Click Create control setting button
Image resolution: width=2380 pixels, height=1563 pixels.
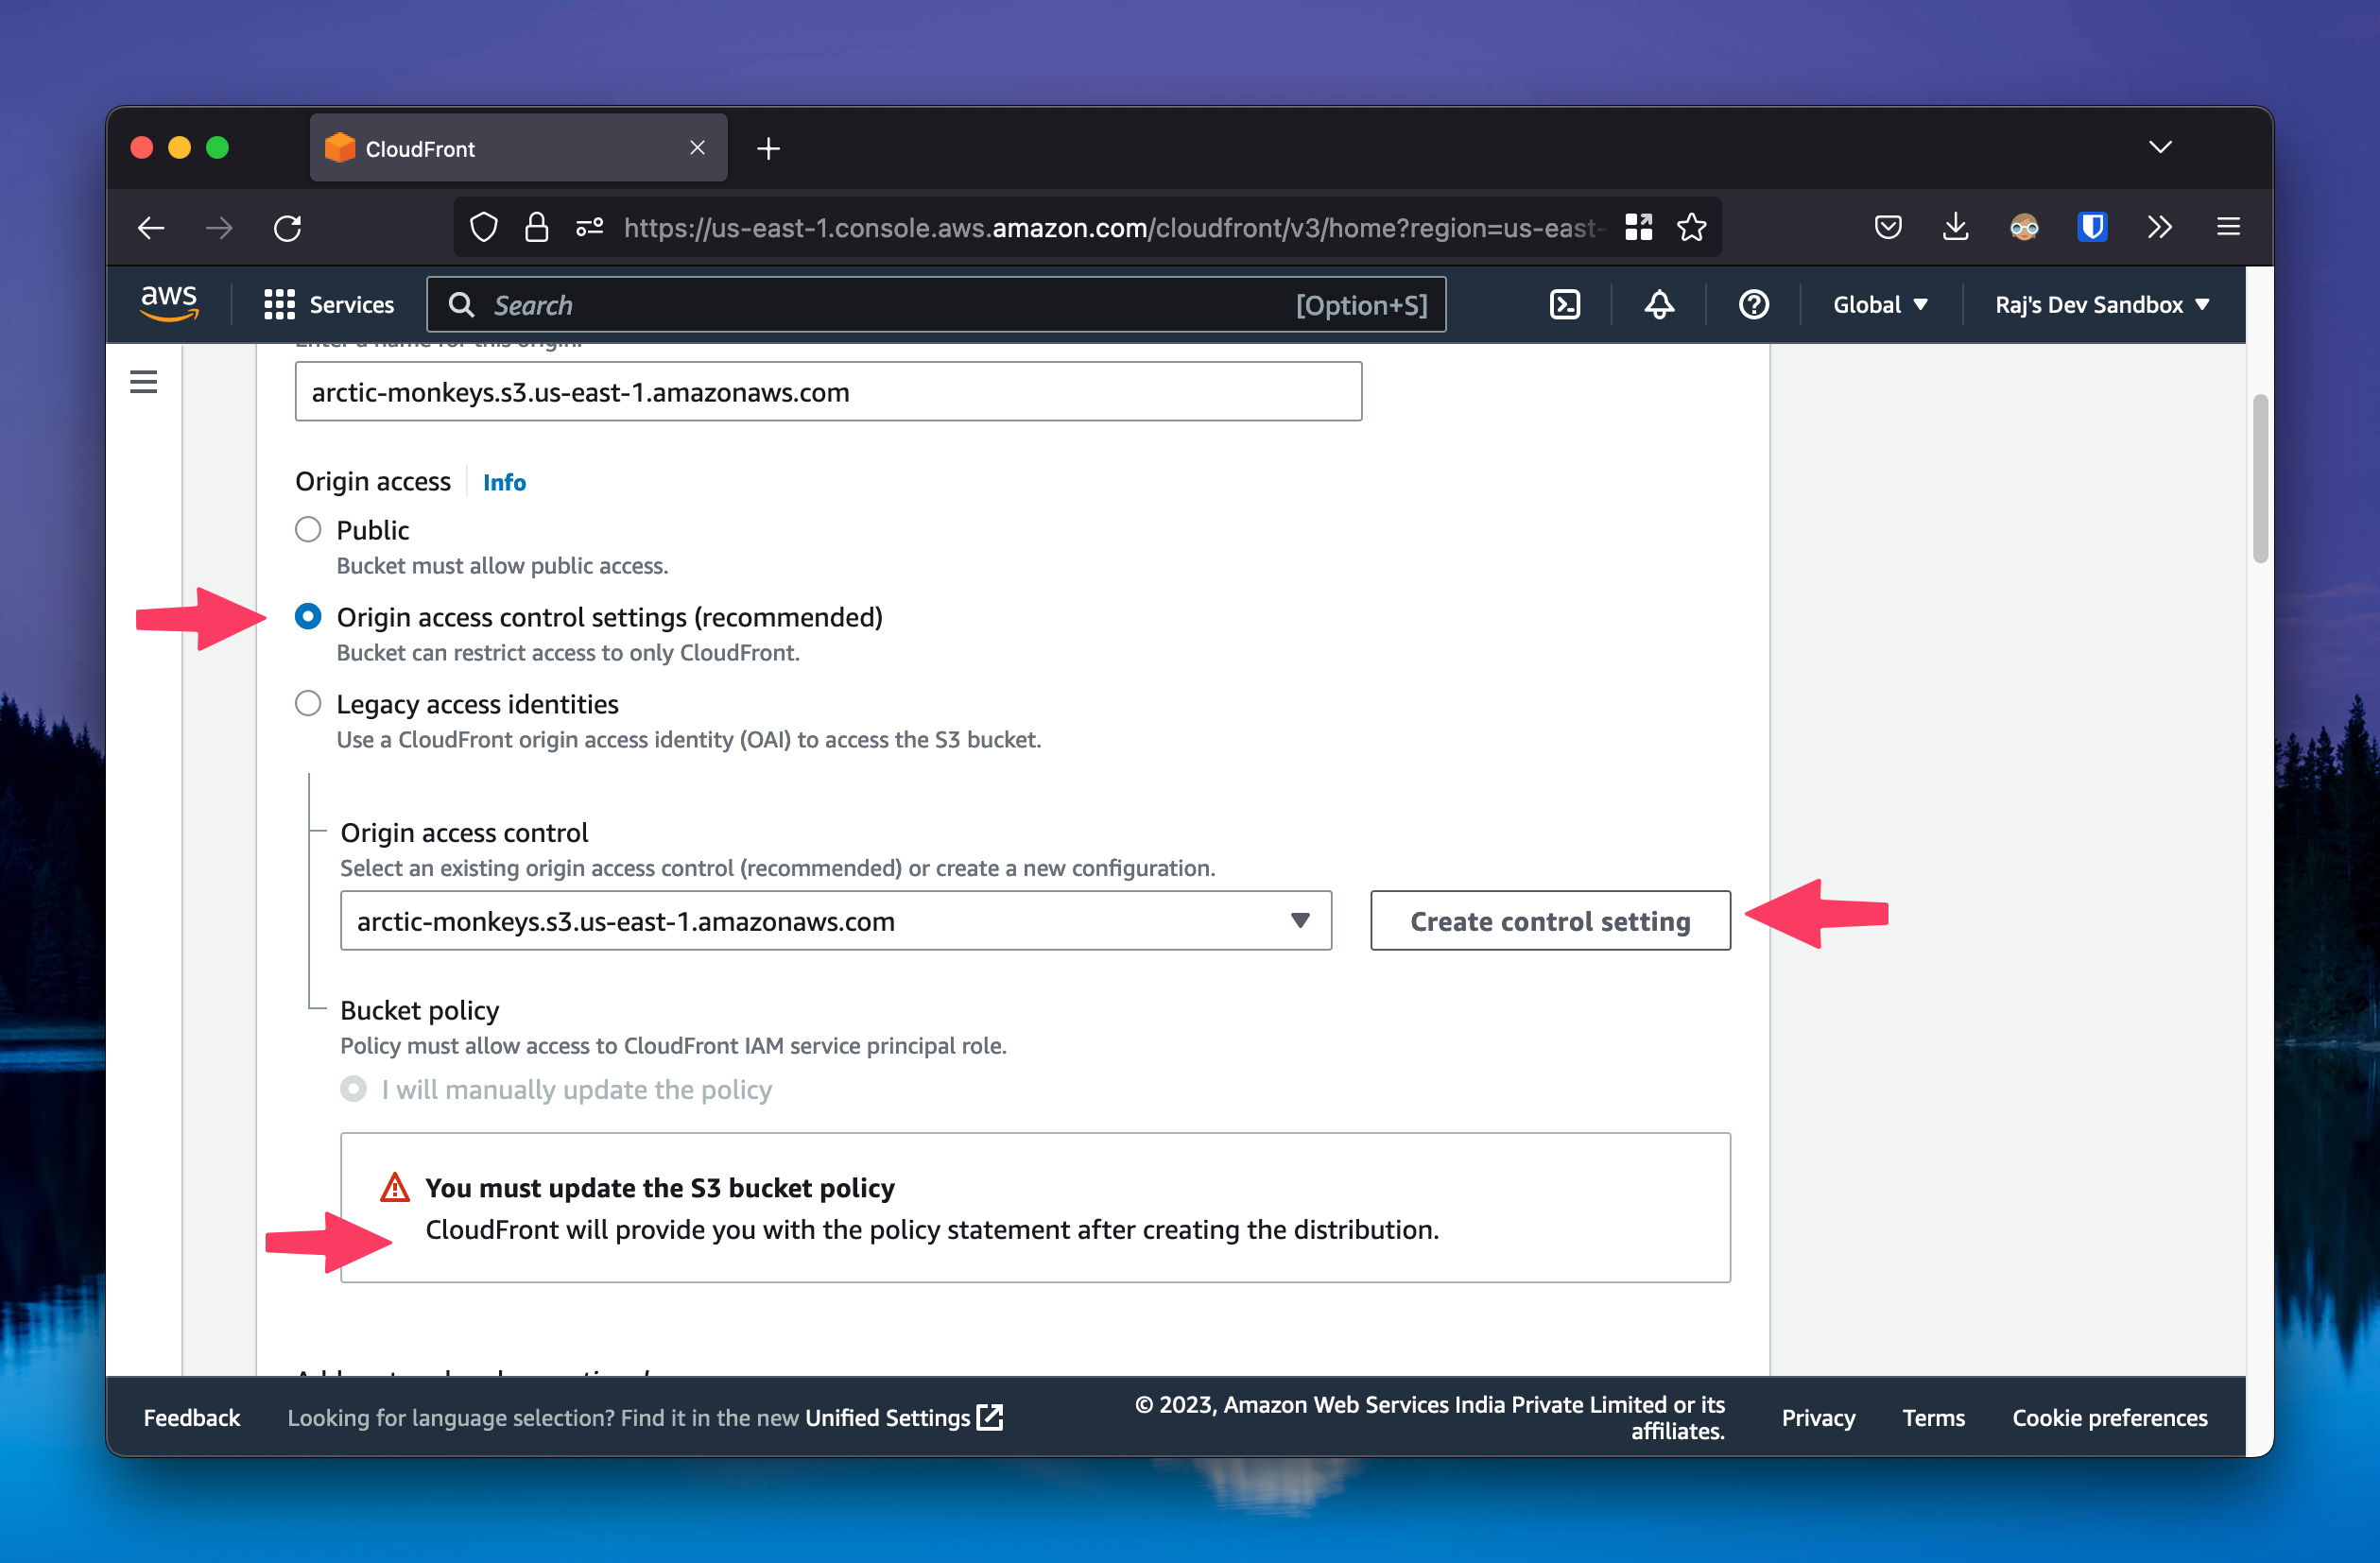click(x=1549, y=920)
